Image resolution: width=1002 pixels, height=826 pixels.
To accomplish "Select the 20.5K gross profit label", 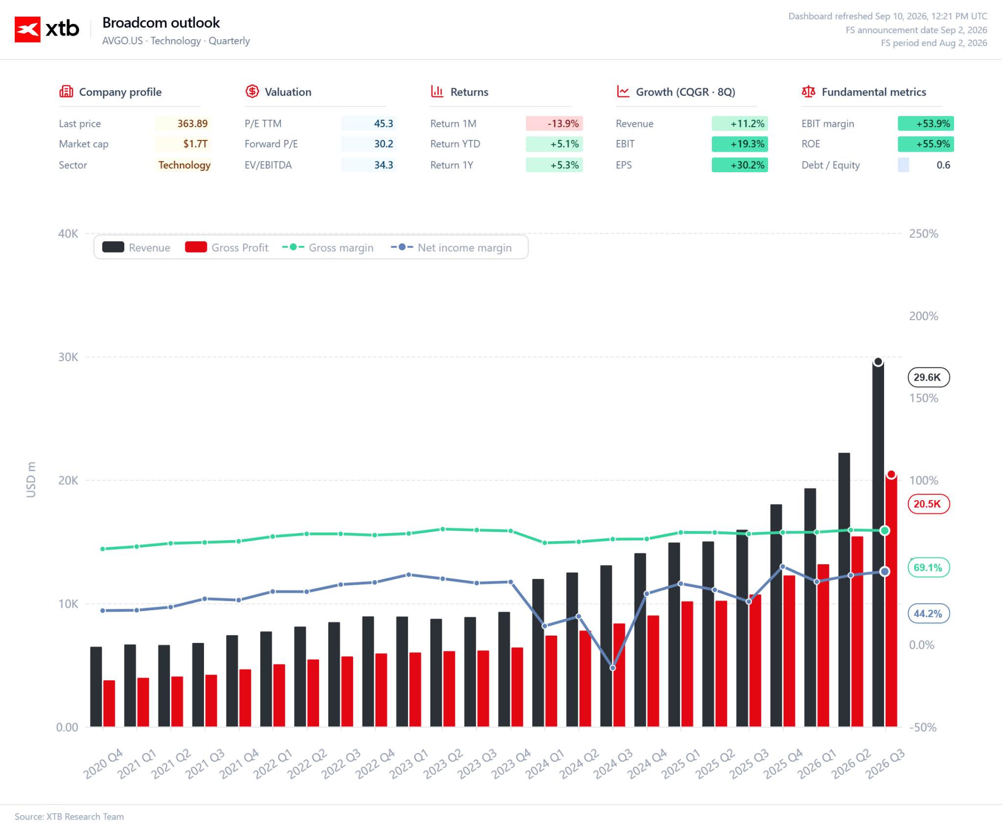I will pyautogui.click(x=928, y=504).
